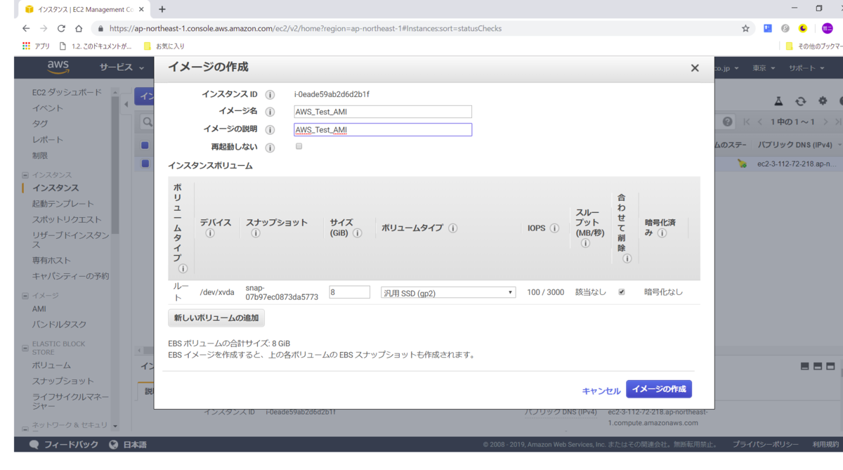Image resolution: width=843 pixels, height=470 pixels.
Task: Click the New EC2 Experience flask icon
Action: tap(780, 100)
